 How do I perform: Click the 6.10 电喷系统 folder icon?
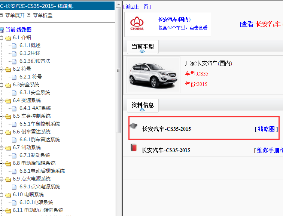click(x=8, y=195)
